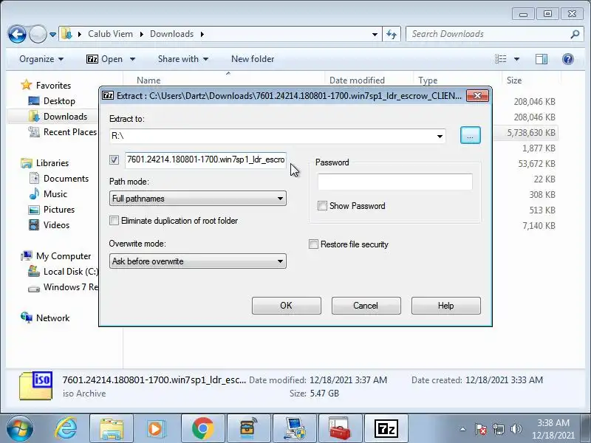
Task: Open the recent pages arrow beside Forward
Action: (x=52, y=35)
